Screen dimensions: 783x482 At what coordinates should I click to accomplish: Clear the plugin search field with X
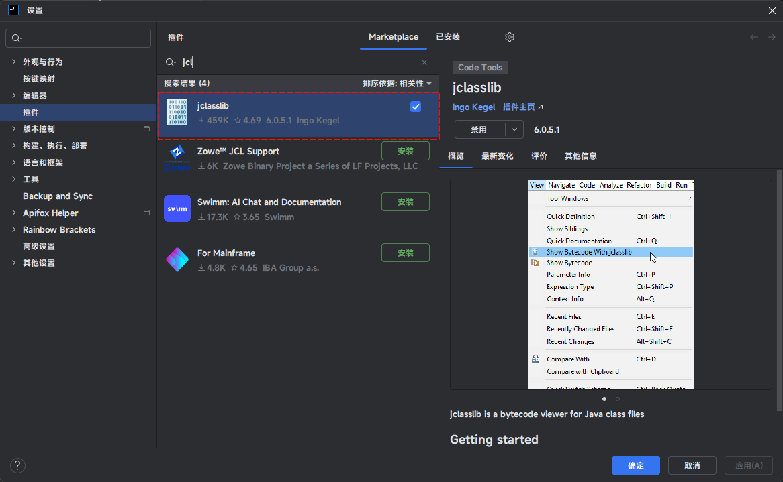pyautogui.click(x=424, y=62)
